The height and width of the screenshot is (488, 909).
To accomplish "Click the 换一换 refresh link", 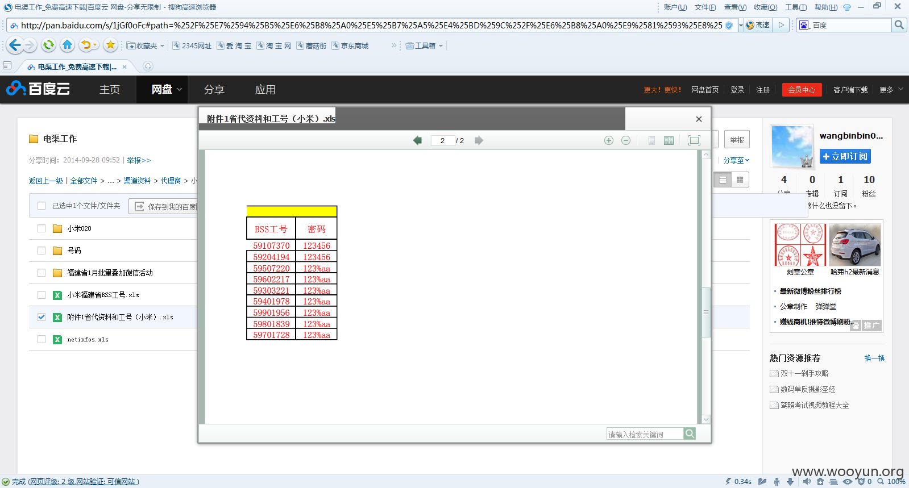I will (x=874, y=358).
